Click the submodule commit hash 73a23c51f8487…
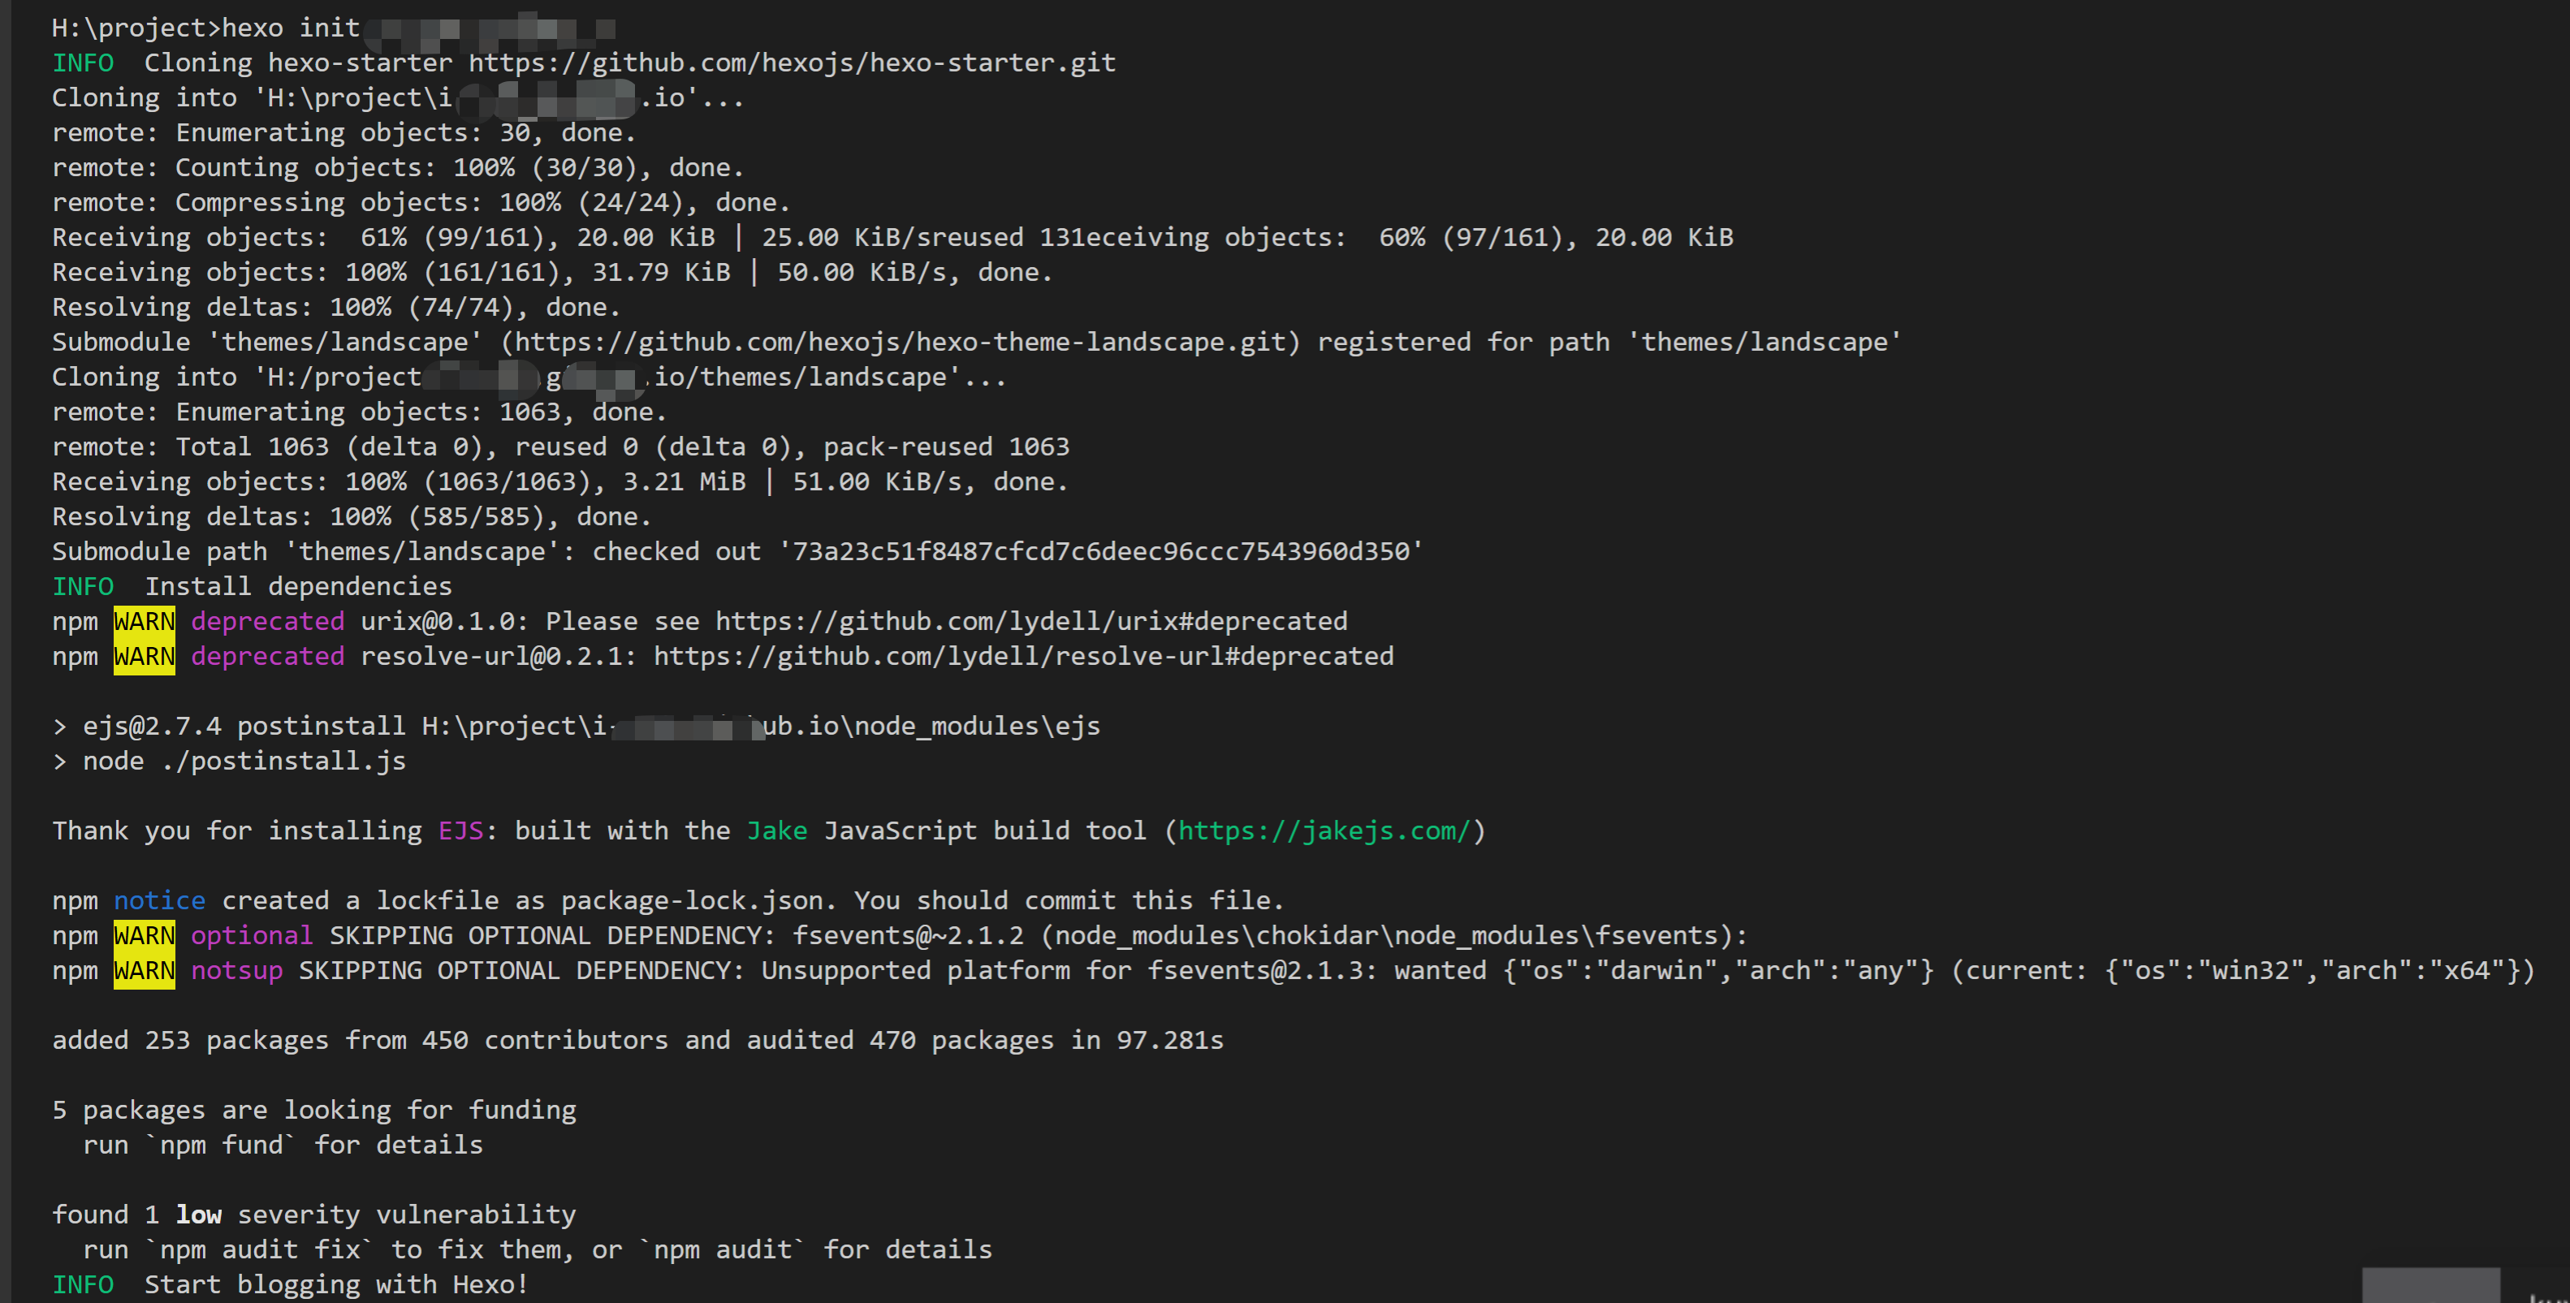 coord(1100,552)
